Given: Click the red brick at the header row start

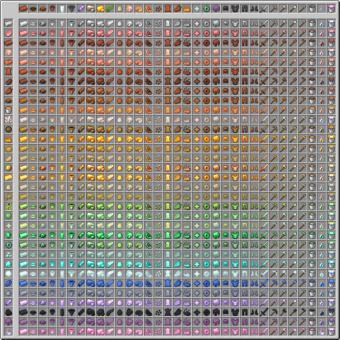Looking at the screenshot, I should coord(24,9).
